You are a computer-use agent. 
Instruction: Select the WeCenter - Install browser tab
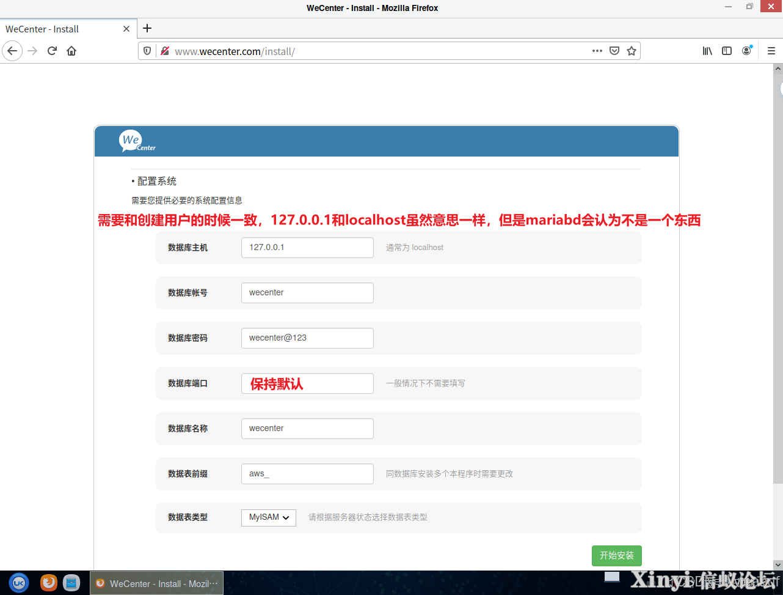[x=68, y=29]
